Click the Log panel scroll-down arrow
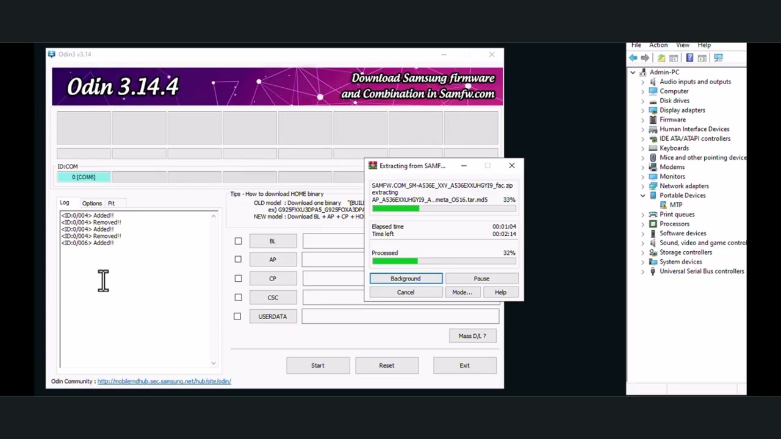This screenshot has height=439, width=781. click(x=214, y=363)
